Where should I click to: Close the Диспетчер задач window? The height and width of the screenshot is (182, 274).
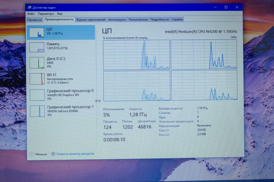237,7
